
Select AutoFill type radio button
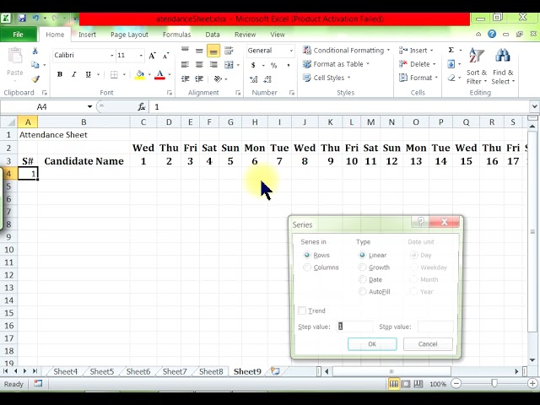(x=362, y=292)
